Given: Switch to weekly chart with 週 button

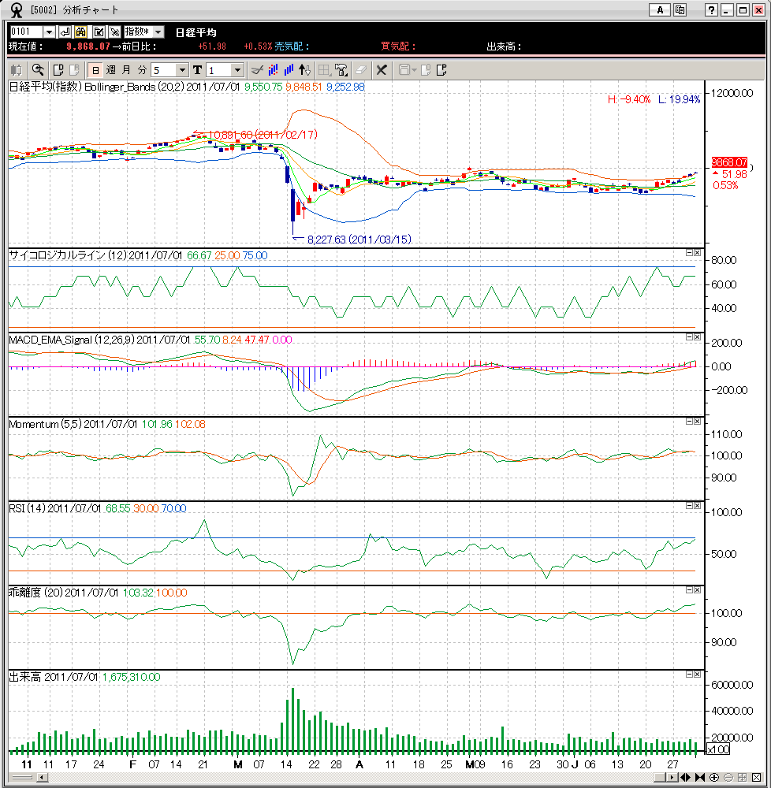Looking at the screenshot, I should click(x=110, y=70).
